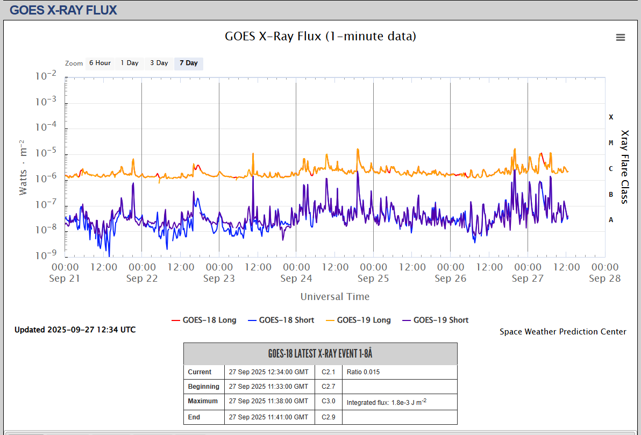
Task: Toggle GOES-18 Long series in legend
Action: 204,320
